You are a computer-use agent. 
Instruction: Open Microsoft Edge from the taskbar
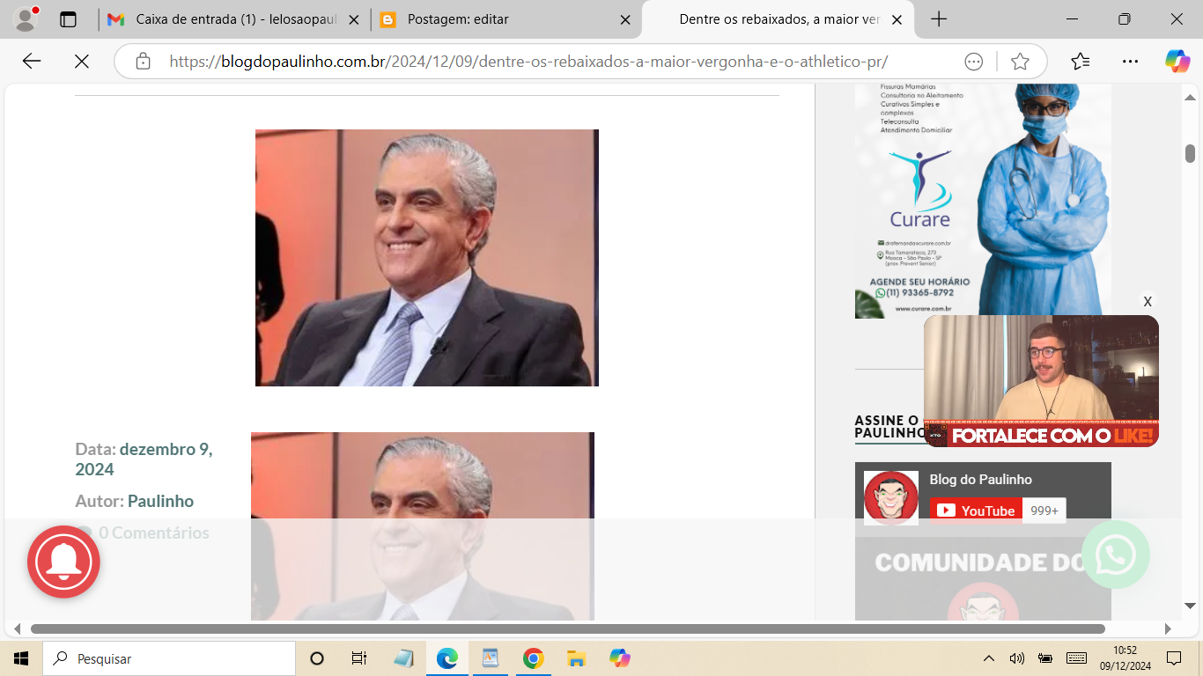coord(447,658)
